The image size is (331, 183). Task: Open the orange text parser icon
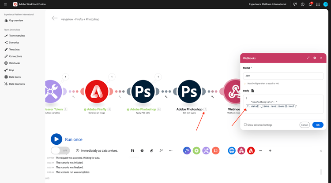click(x=216, y=150)
